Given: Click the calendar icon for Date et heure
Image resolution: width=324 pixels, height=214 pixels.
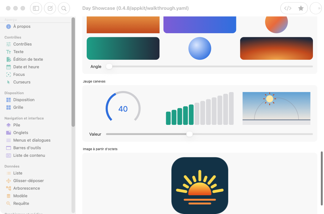Looking at the screenshot, I should tap(9, 67).
